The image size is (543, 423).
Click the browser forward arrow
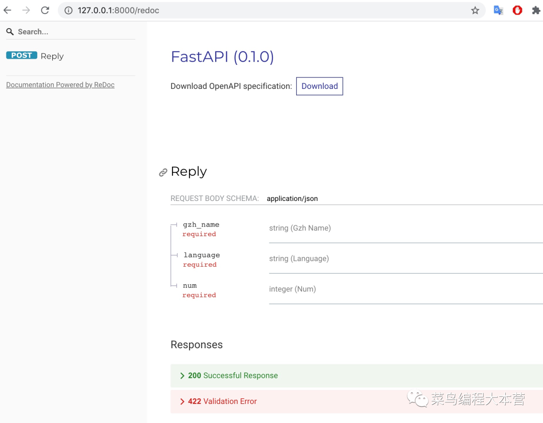26,11
